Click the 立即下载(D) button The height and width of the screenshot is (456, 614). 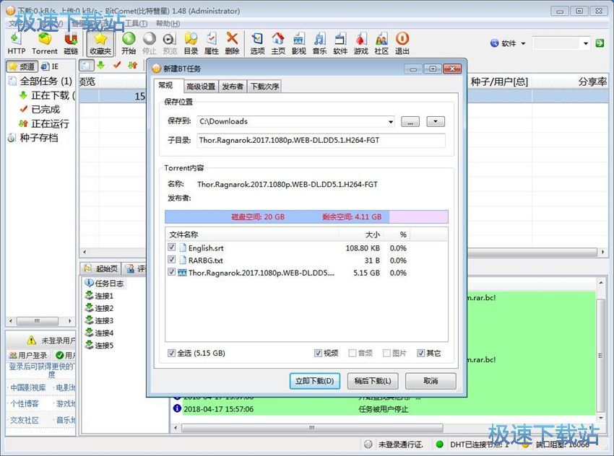[x=315, y=381]
